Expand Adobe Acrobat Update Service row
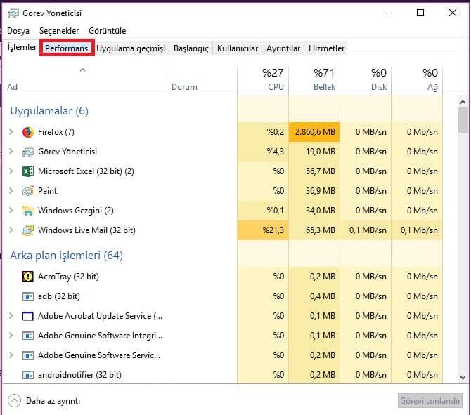 (x=11, y=316)
